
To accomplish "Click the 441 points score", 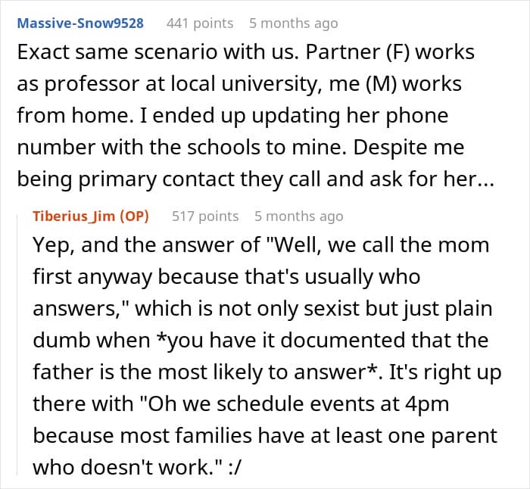I will [200, 23].
